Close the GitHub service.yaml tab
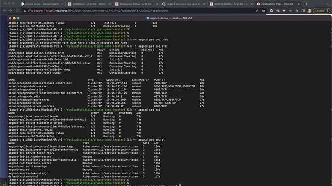Screen dimensions: 332x186 pos(204,4)
